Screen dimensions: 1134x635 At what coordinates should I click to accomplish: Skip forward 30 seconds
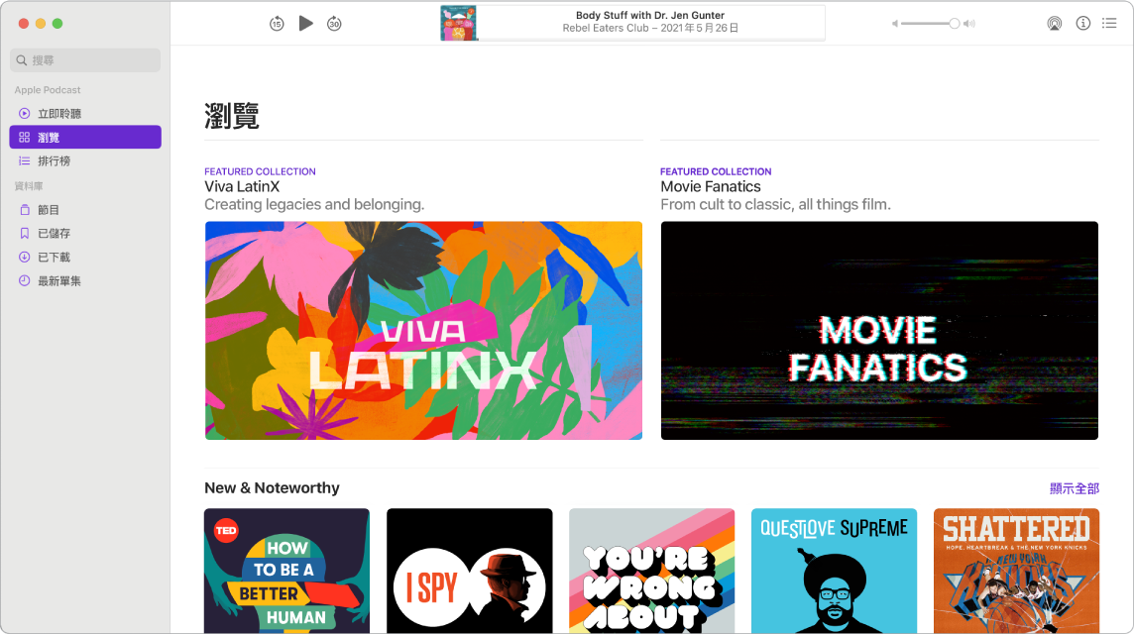pos(334,24)
